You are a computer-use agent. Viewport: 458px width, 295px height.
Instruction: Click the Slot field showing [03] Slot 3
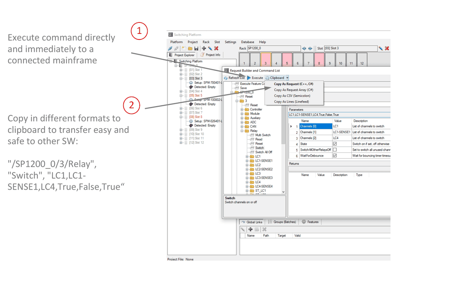tap(351, 49)
